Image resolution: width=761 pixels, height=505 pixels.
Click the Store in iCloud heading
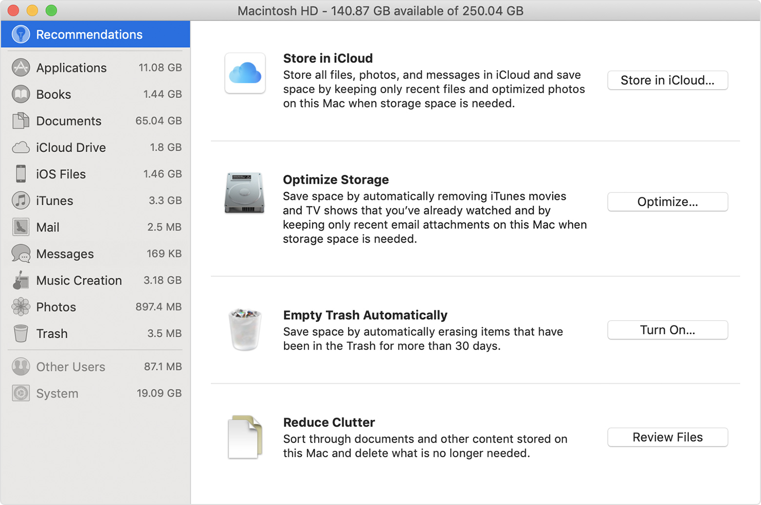pos(328,58)
